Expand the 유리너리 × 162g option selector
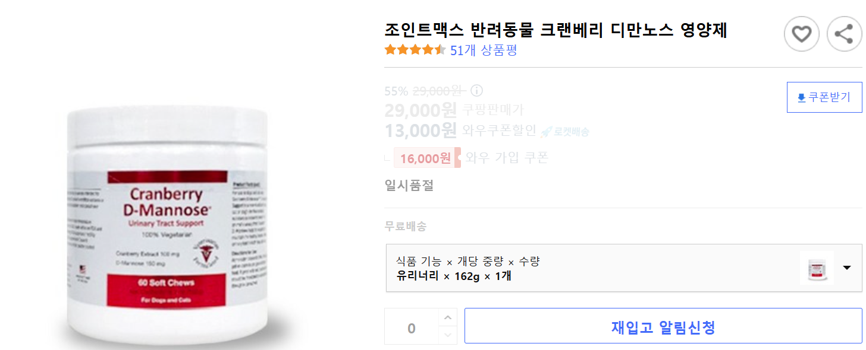 click(595, 268)
